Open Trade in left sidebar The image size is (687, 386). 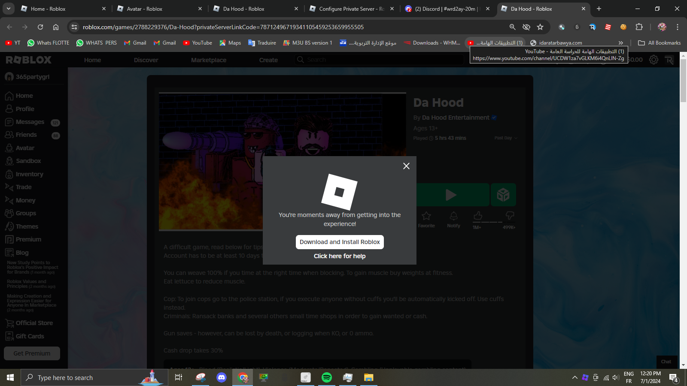click(x=19, y=187)
